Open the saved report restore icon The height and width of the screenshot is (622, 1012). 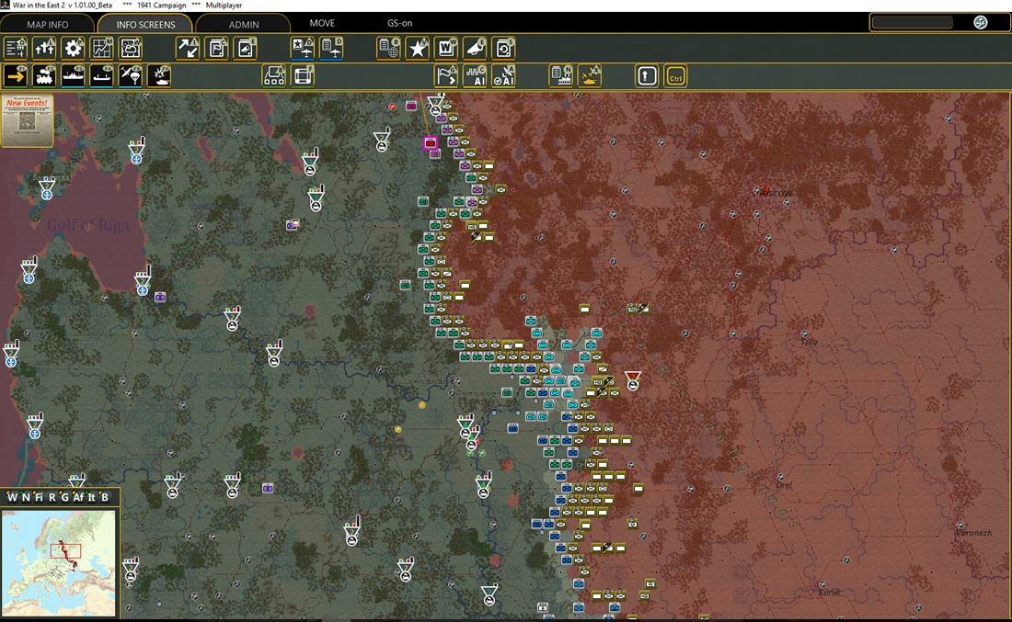click(503, 49)
